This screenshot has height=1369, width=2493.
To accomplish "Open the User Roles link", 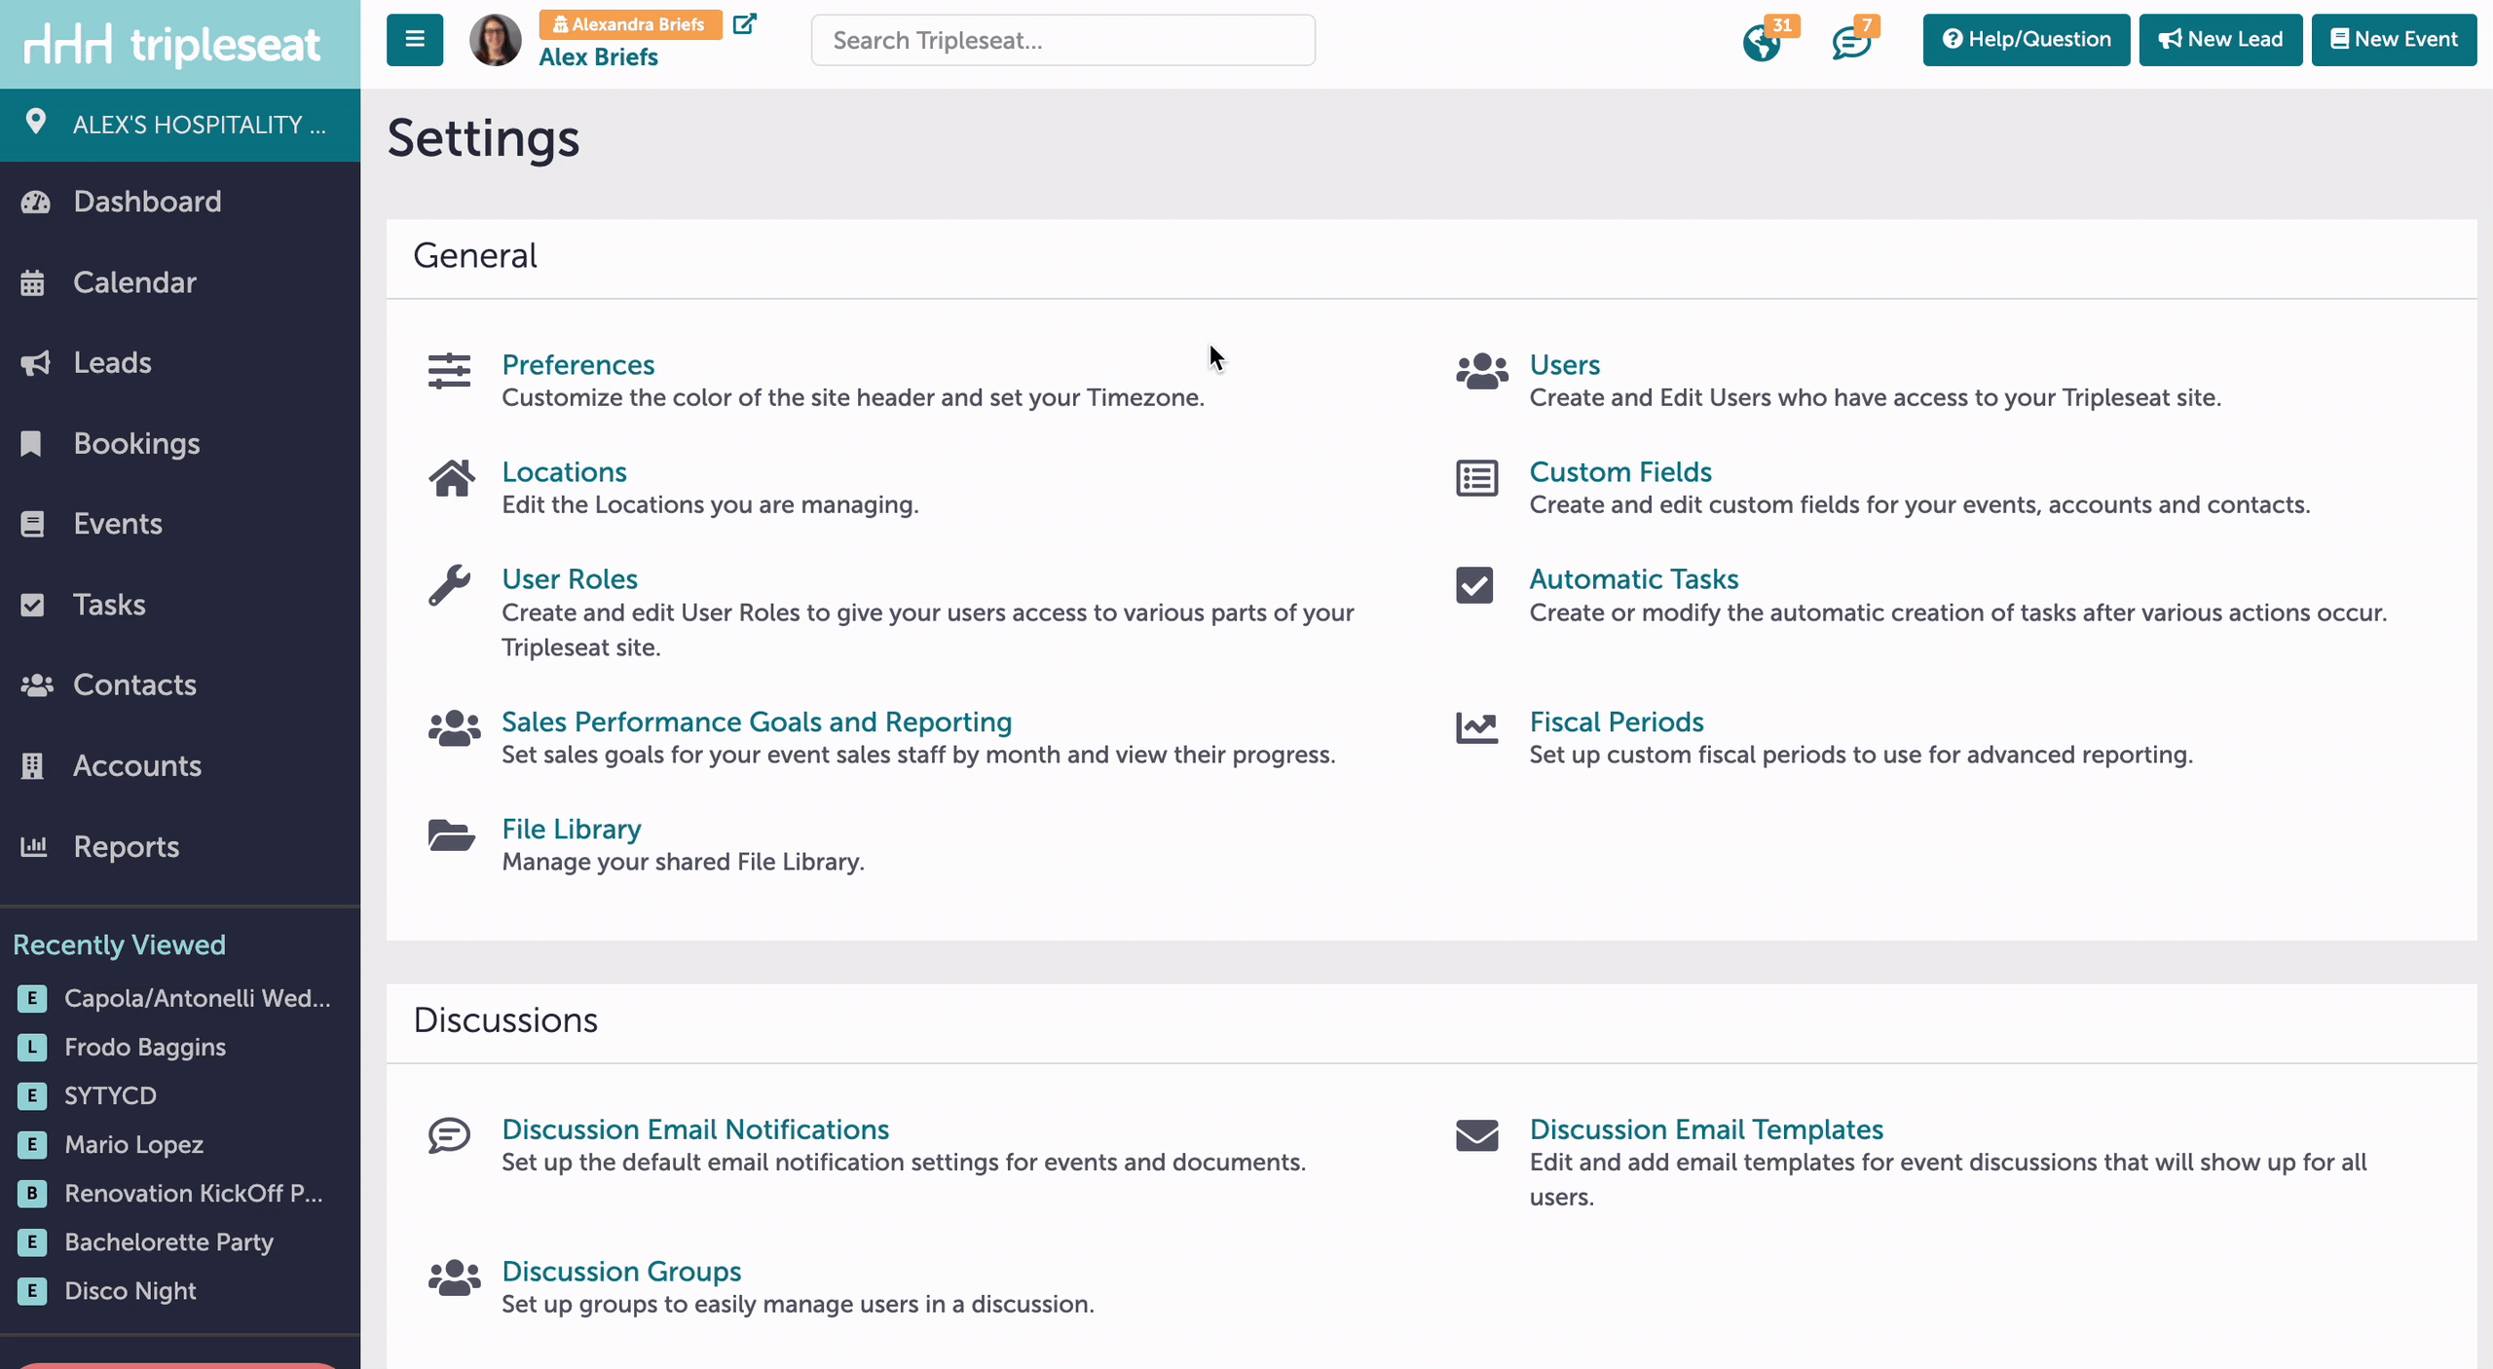I will 570,578.
